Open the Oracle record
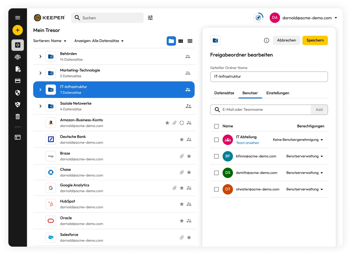 tap(114, 221)
